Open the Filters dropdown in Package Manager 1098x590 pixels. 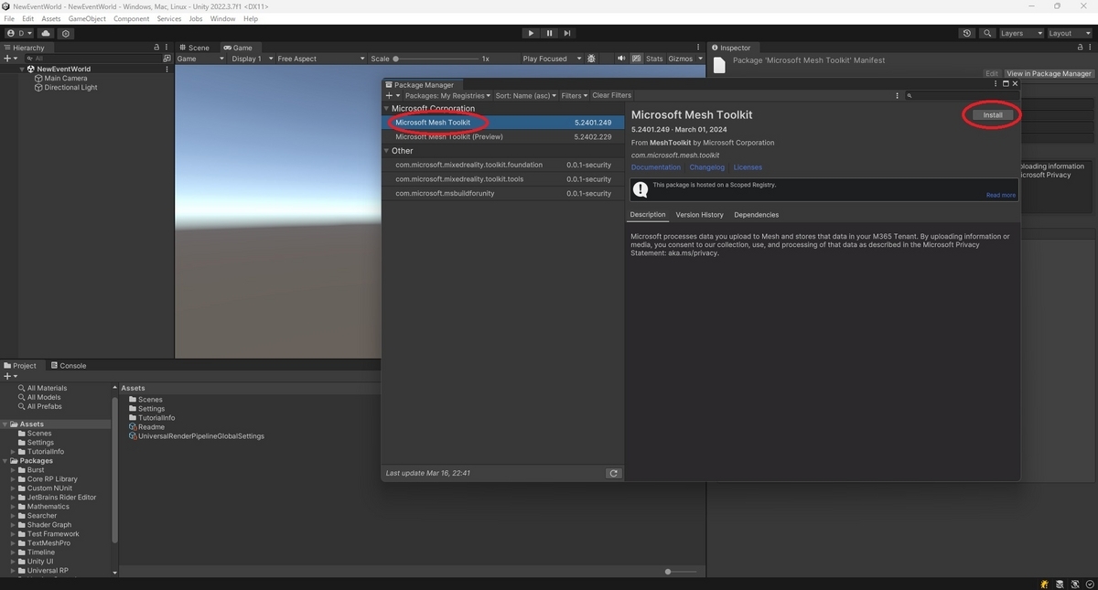[575, 95]
